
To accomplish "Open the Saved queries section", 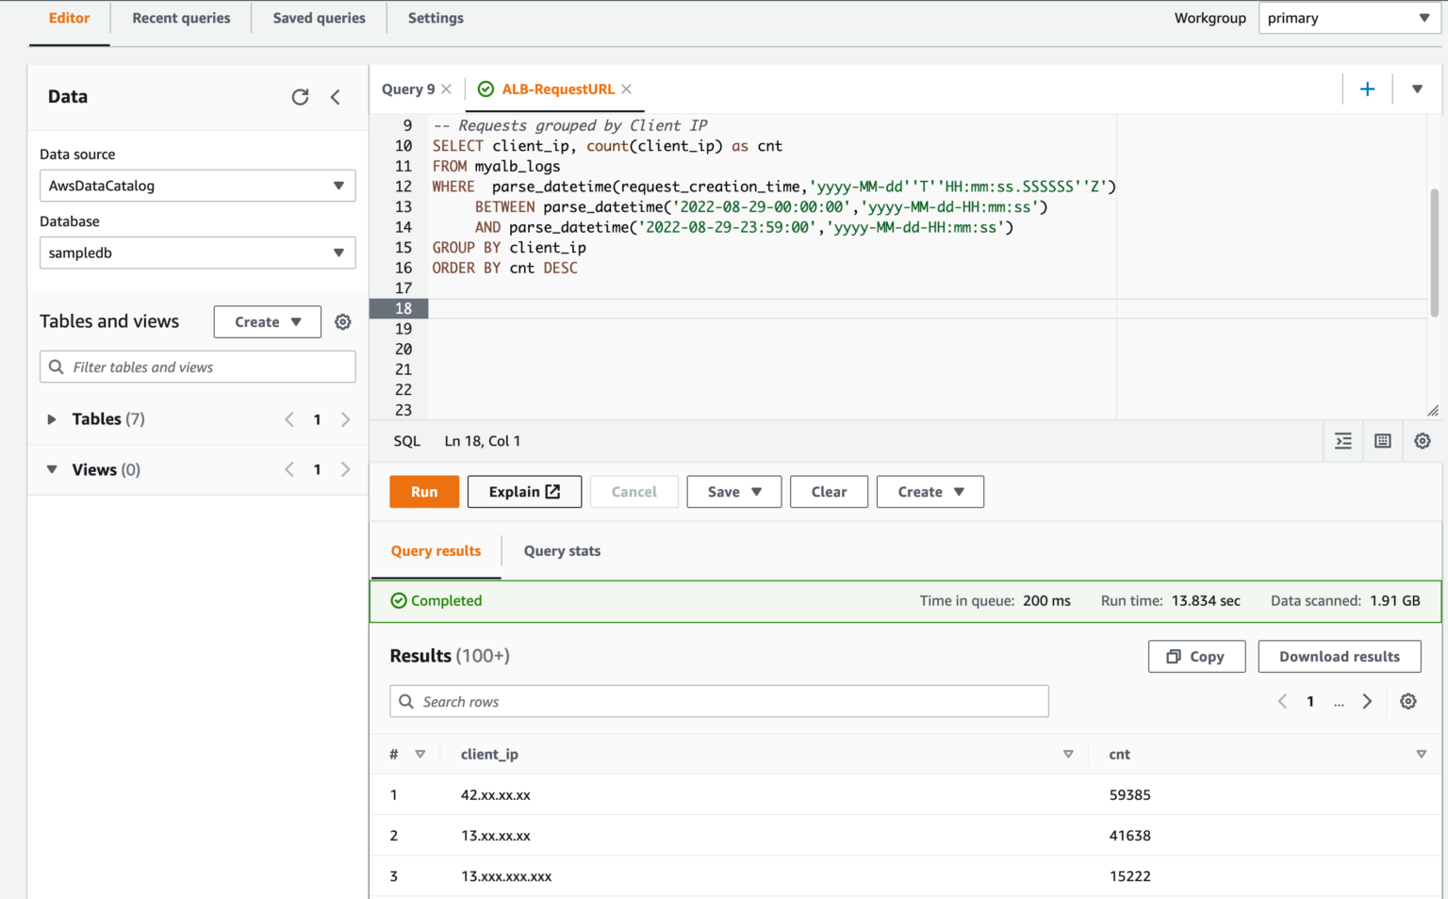I will pos(318,18).
